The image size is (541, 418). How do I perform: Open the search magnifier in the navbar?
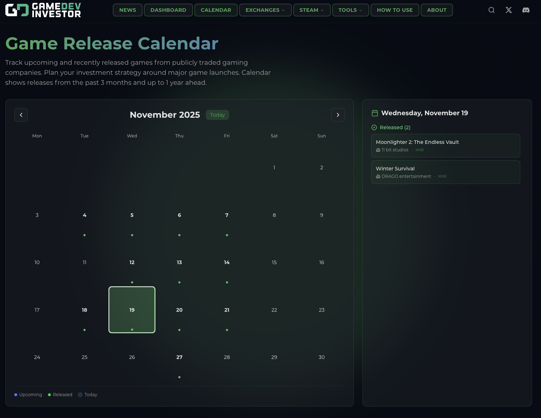pos(491,10)
